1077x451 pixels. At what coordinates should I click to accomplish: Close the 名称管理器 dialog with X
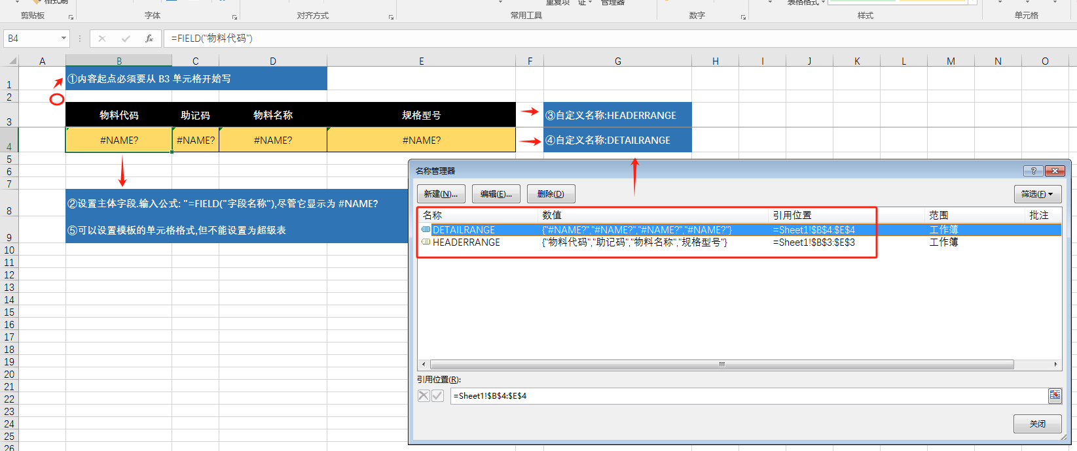(x=1055, y=171)
